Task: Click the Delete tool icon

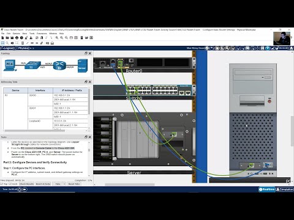Action: [x=12, y=43]
